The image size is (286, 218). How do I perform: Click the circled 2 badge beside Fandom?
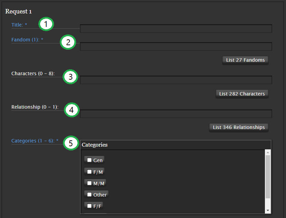coord(68,42)
